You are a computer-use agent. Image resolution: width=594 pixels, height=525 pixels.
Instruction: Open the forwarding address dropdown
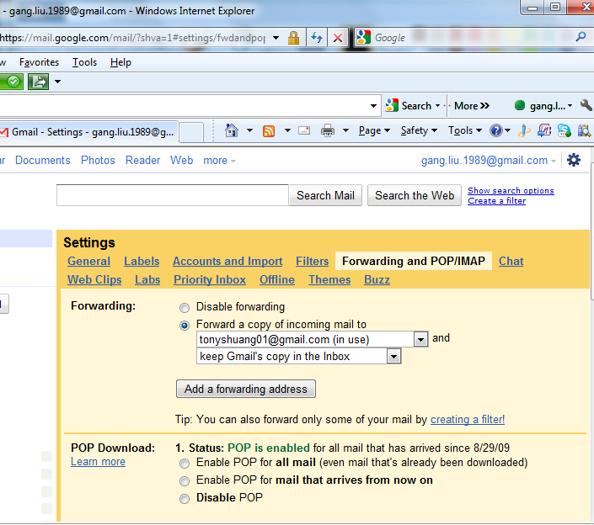[420, 340]
